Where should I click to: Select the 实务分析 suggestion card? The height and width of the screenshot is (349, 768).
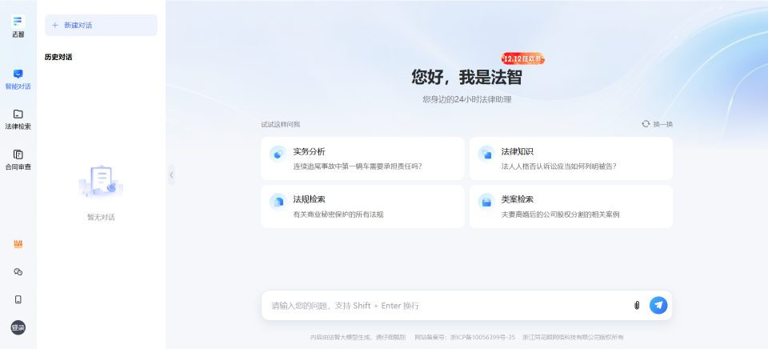(x=362, y=158)
